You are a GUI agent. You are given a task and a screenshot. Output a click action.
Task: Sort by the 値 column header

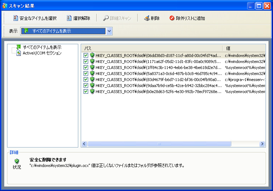coord(244,48)
